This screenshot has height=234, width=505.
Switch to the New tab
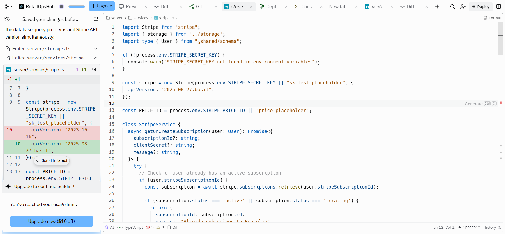click(338, 7)
